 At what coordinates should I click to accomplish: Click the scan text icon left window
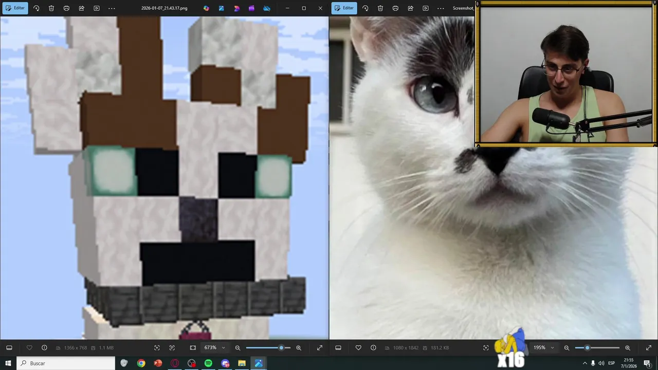pyautogui.click(x=172, y=348)
